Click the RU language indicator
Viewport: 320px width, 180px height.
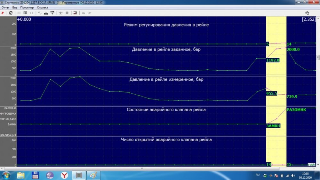(x=258, y=175)
